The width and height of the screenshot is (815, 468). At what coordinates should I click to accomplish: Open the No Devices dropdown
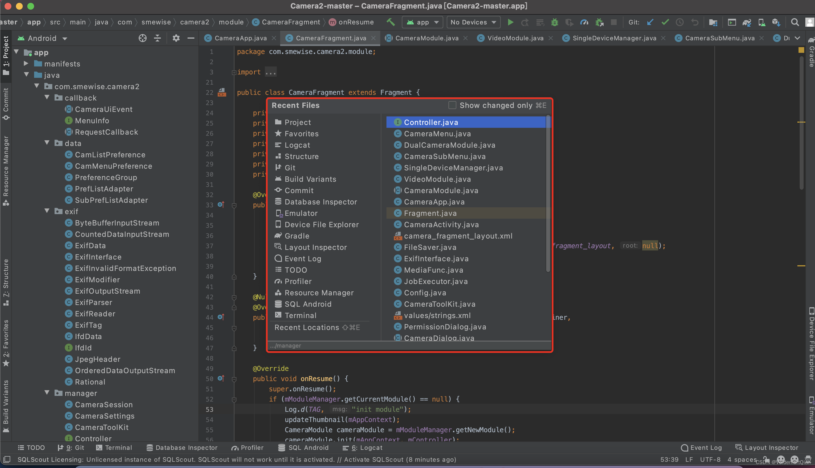click(x=473, y=22)
